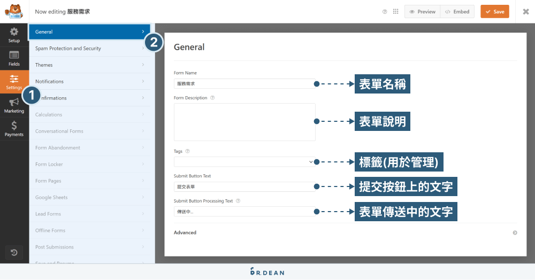Open the Lead Forms section
The height and width of the screenshot is (280, 535).
[x=90, y=214]
